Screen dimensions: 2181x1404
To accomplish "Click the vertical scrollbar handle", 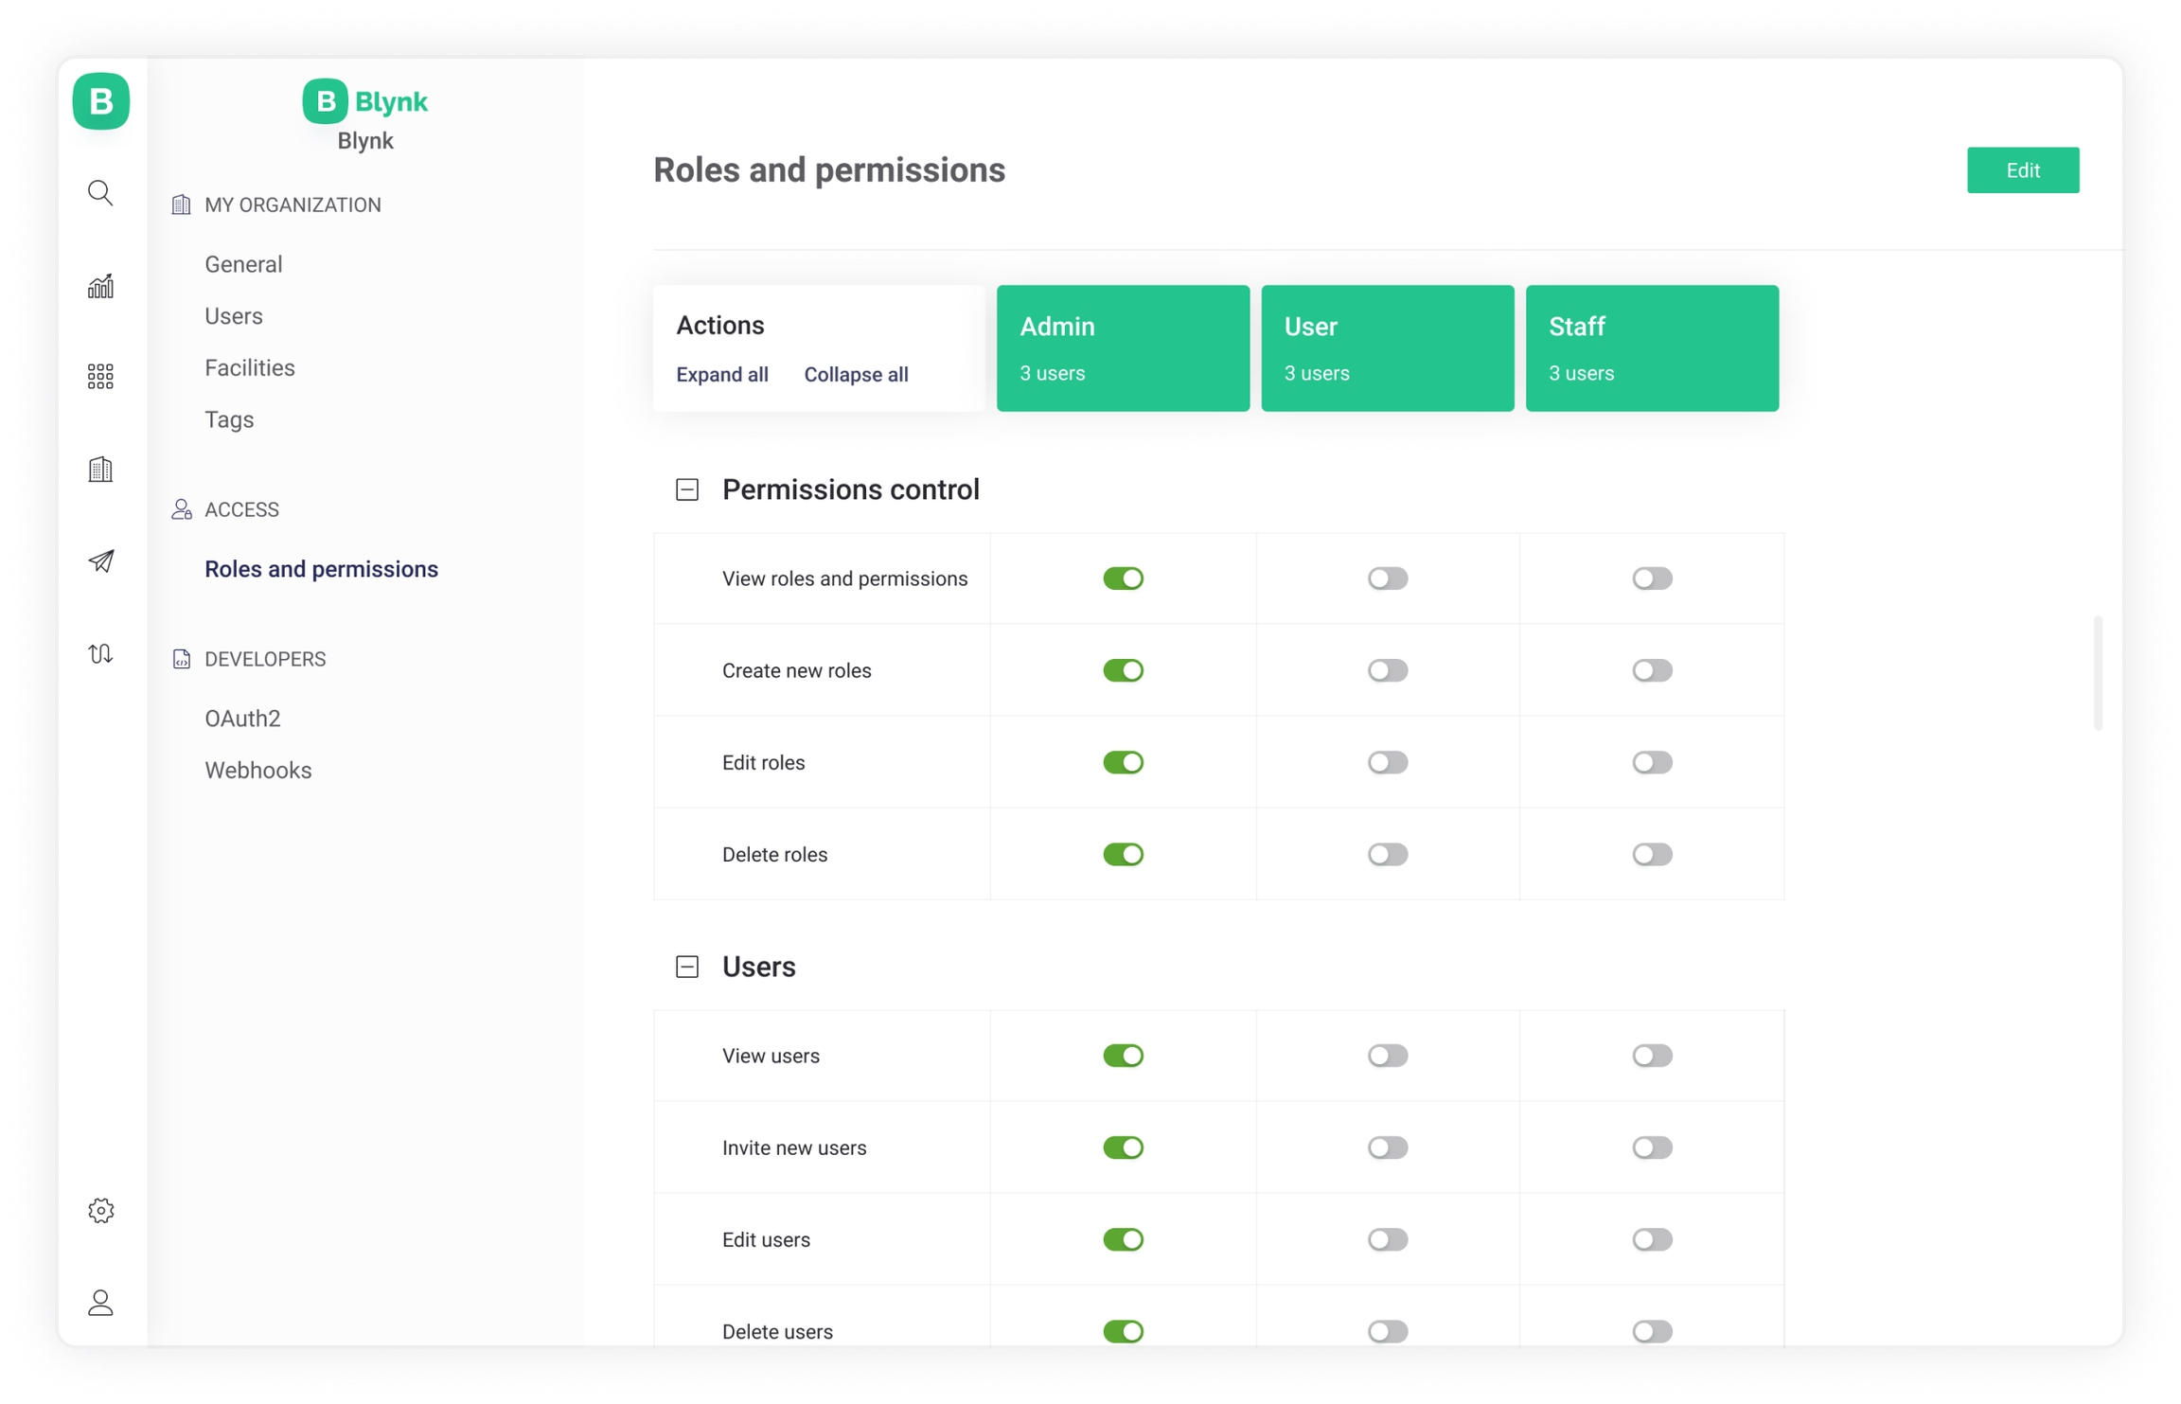I will point(2098,672).
